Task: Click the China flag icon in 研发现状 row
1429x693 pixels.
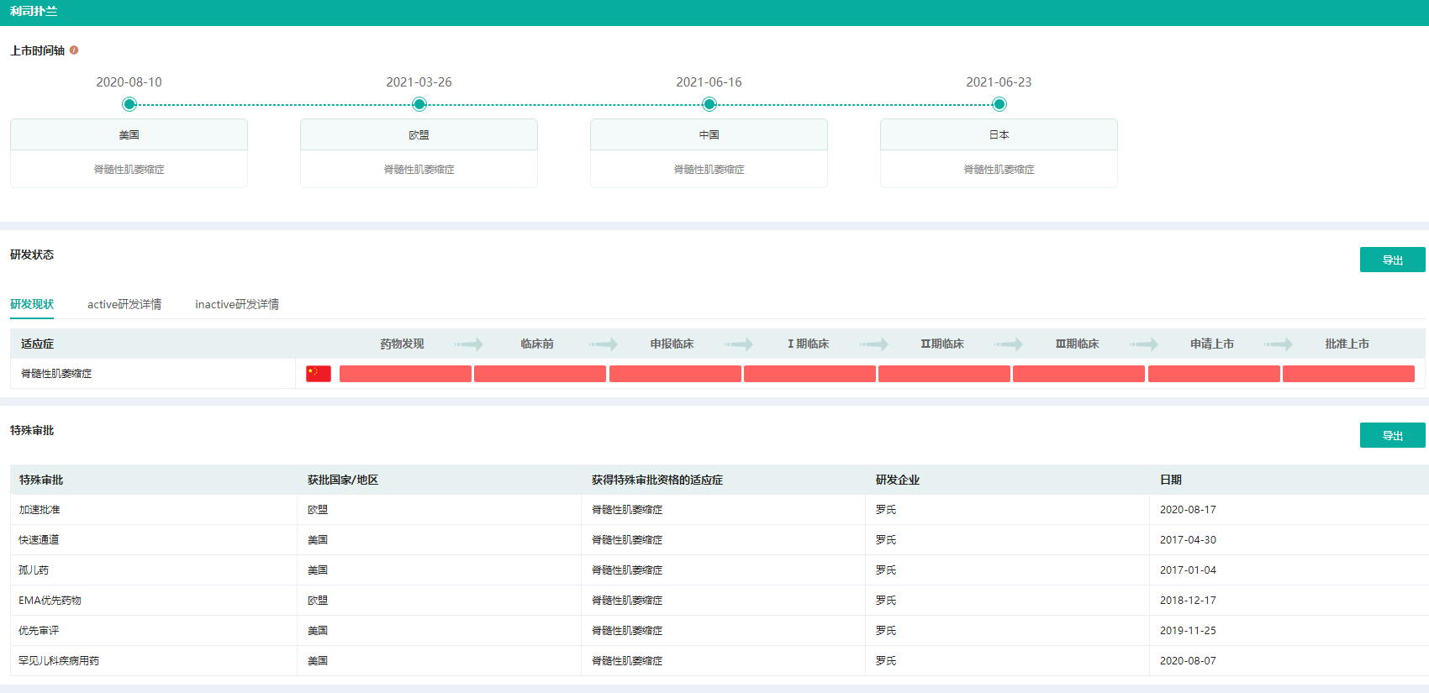Action: (x=319, y=374)
